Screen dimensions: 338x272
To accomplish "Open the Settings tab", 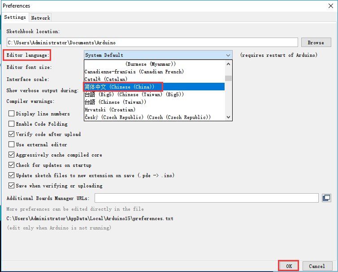I will [15, 17].
